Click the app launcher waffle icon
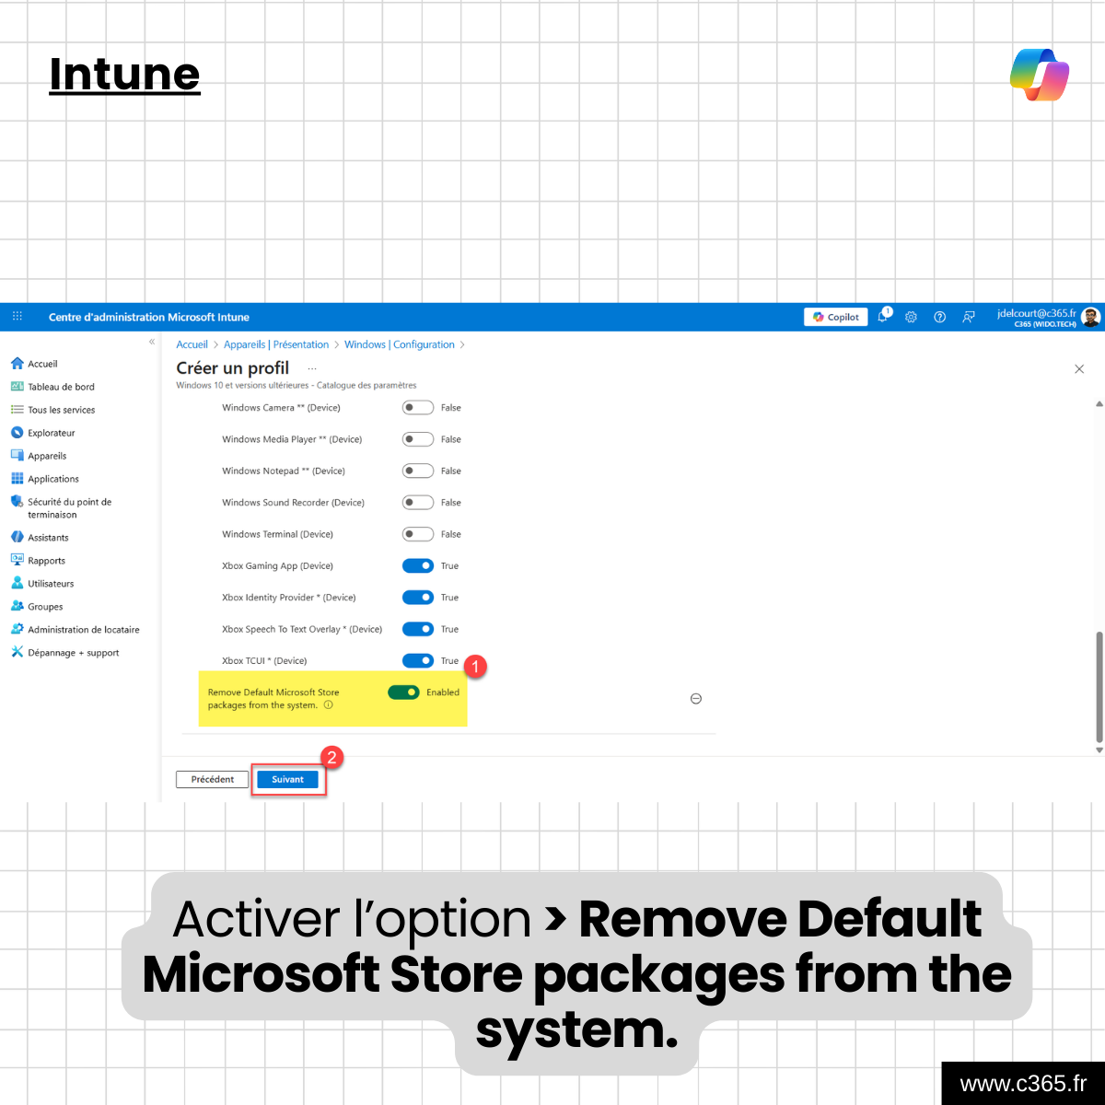The height and width of the screenshot is (1105, 1105). tap(17, 317)
